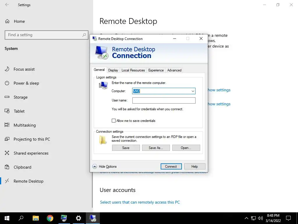Image resolution: width=298 pixels, height=224 pixels.
Task: Click the User name input field
Action: pyautogui.click(x=164, y=100)
